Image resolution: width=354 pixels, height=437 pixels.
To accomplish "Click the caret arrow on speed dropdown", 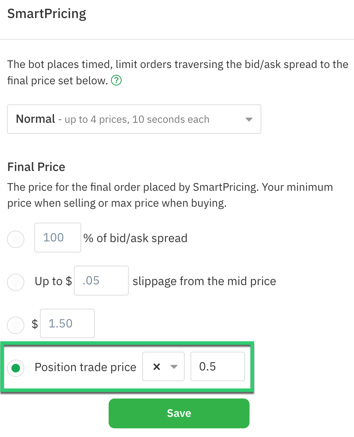I will point(249,119).
